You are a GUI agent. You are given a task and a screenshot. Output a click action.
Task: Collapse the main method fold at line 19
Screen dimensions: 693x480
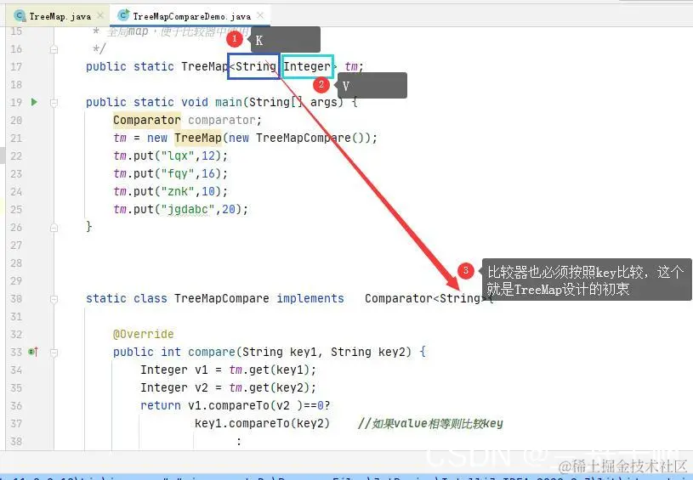pyautogui.click(x=54, y=103)
